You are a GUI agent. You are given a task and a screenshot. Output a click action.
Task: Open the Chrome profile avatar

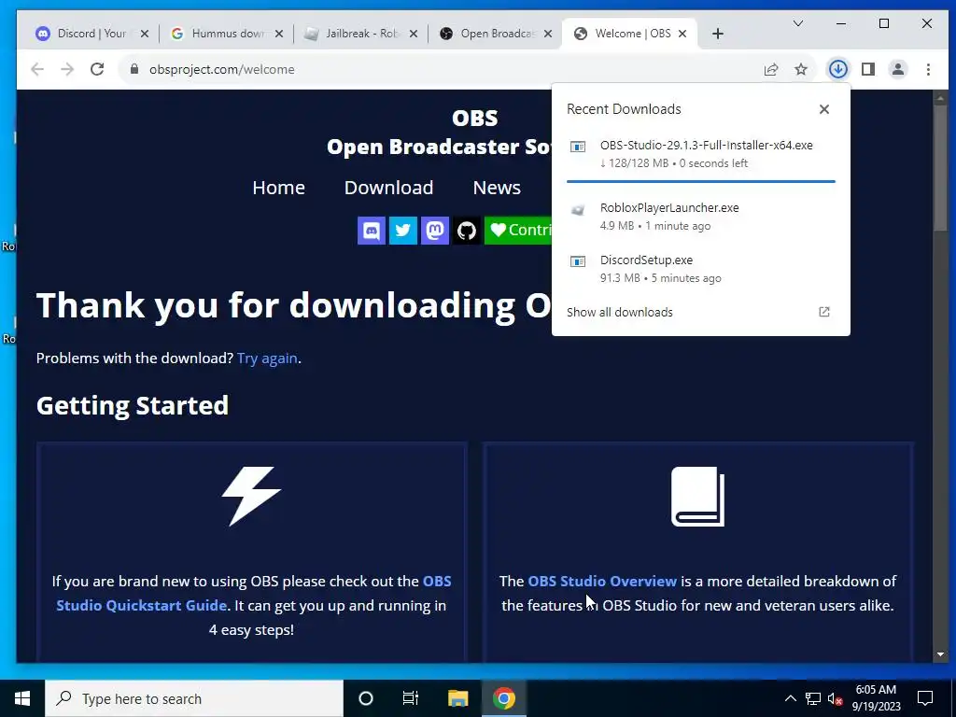[897, 69]
